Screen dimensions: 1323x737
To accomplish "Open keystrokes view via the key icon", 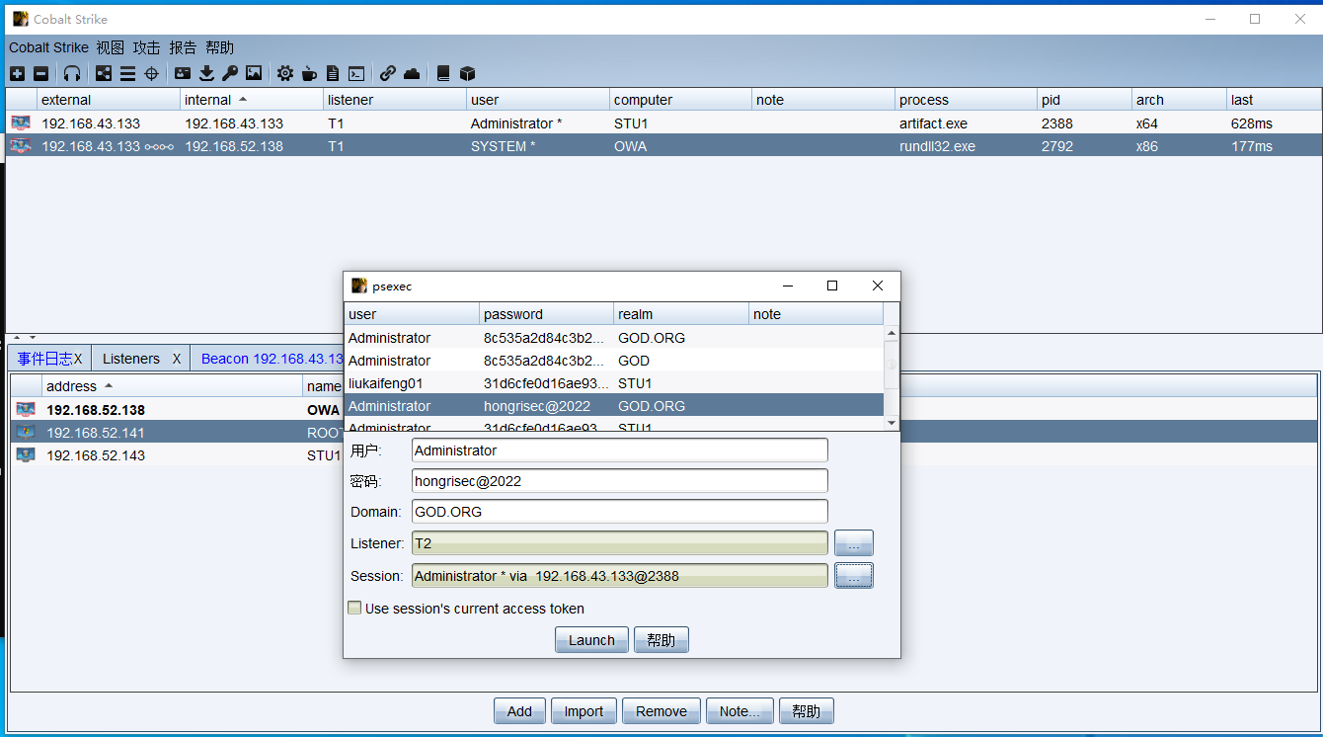I will pyautogui.click(x=230, y=73).
